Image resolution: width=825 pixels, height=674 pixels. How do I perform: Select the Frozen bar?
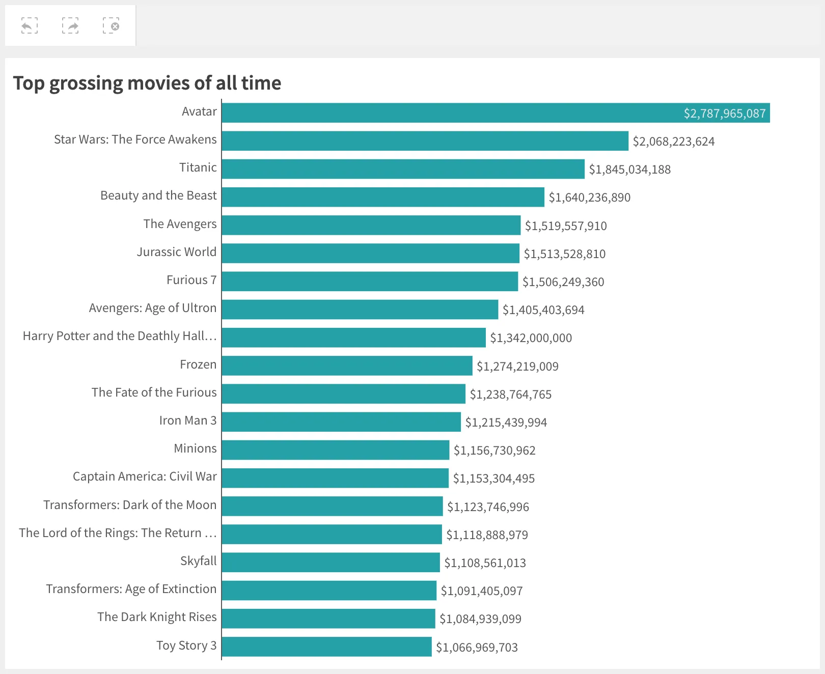tap(346, 364)
